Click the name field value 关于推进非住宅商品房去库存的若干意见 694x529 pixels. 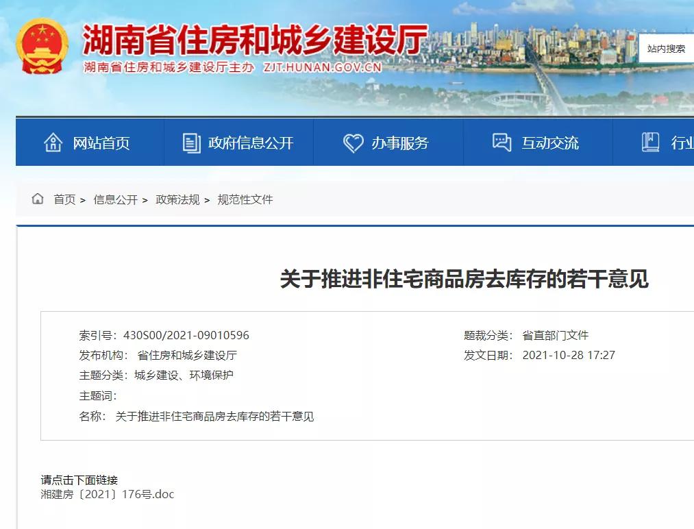pyautogui.click(x=214, y=416)
